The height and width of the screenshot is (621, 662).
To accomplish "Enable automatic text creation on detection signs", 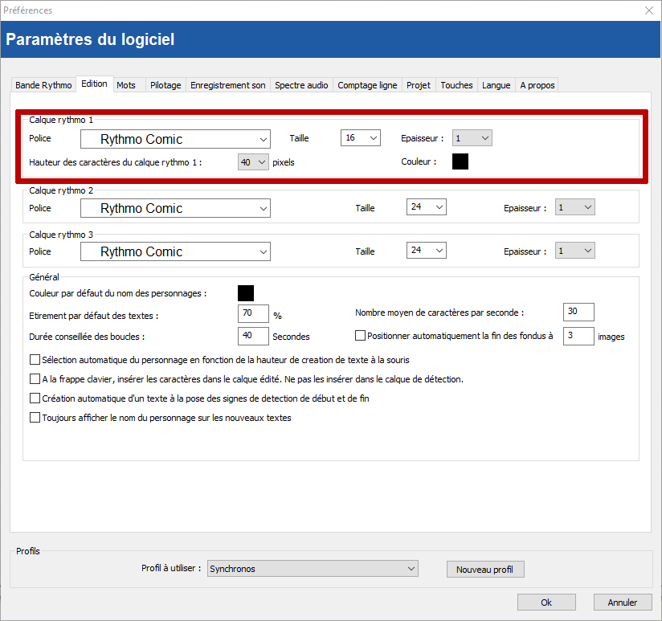I will pos(35,398).
